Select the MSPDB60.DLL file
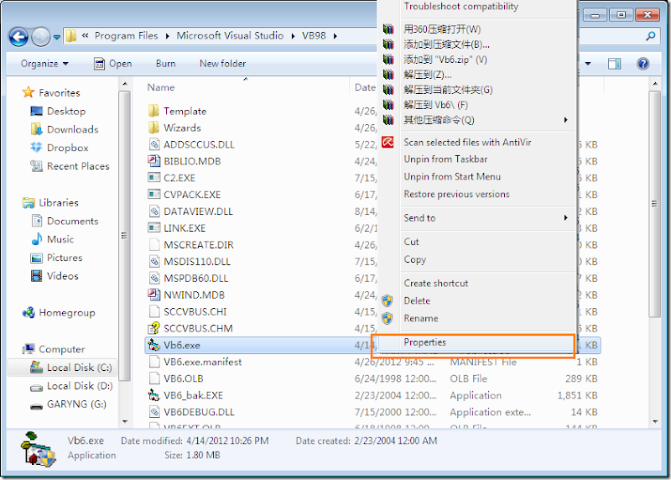The height and width of the screenshot is (480, 671). [195, 279]
